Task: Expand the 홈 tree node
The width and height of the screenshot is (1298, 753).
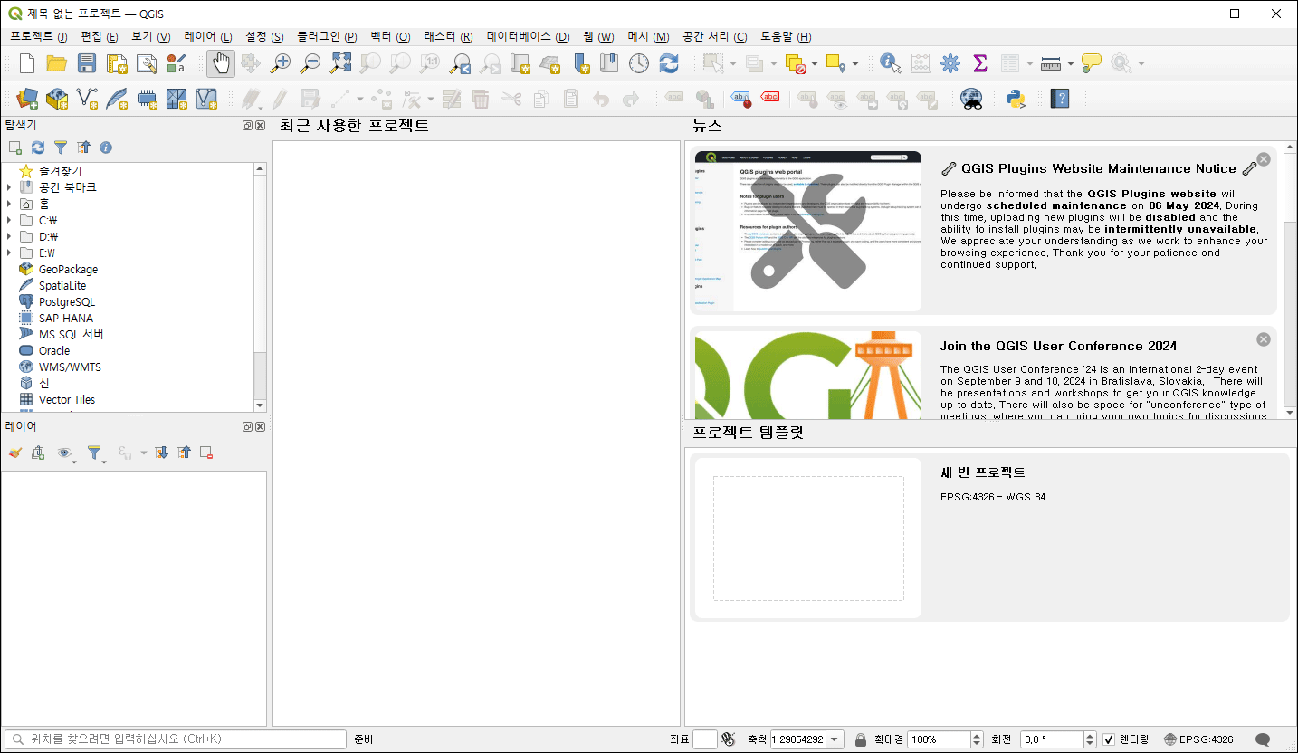Action: point(8,204)
